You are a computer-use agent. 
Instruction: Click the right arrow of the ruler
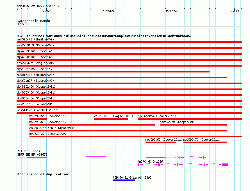(241, 9)
